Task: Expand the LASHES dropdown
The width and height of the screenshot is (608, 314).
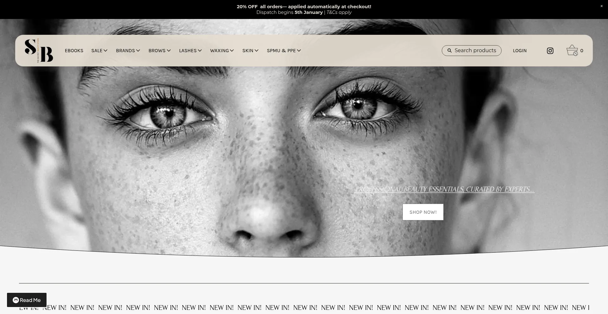Action: (x=190, y=51)
